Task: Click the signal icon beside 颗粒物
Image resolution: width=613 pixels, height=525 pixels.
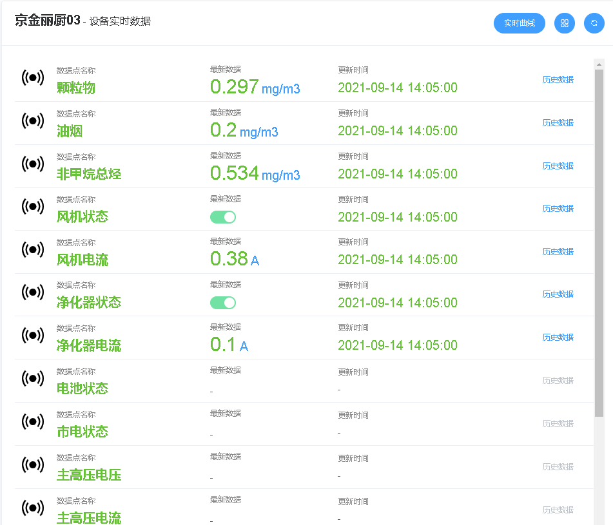Action: (x=33, y=78)
